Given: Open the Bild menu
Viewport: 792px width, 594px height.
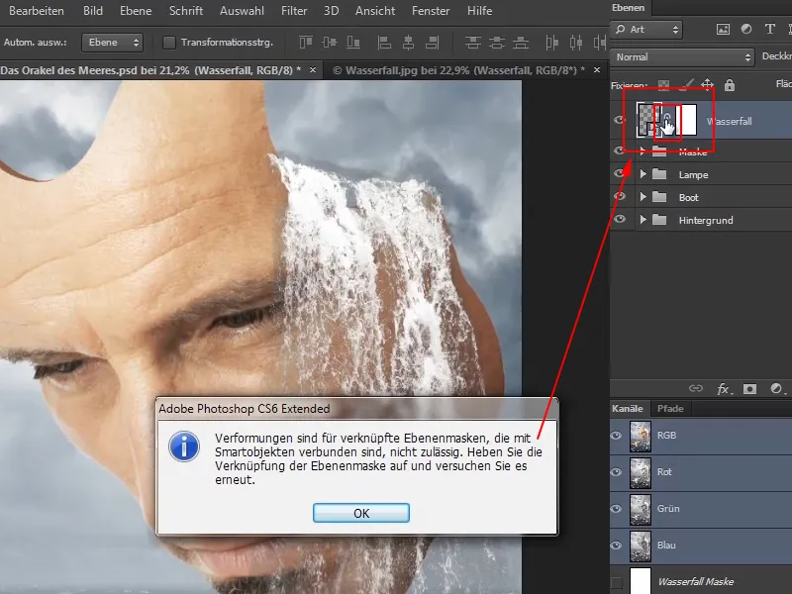Looking at the screenshot, I should pyautogui.click(x=93, y=11).
